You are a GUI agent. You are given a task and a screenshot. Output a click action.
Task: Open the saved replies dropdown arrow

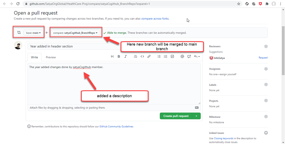(x=197, y=56)
